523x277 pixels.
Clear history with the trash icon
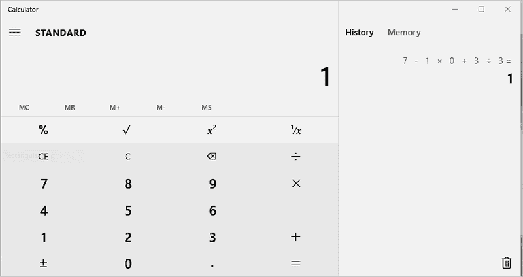coord(506,263)
